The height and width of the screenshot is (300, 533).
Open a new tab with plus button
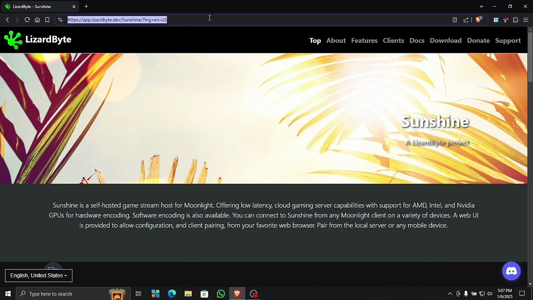(x=86, y=6)
